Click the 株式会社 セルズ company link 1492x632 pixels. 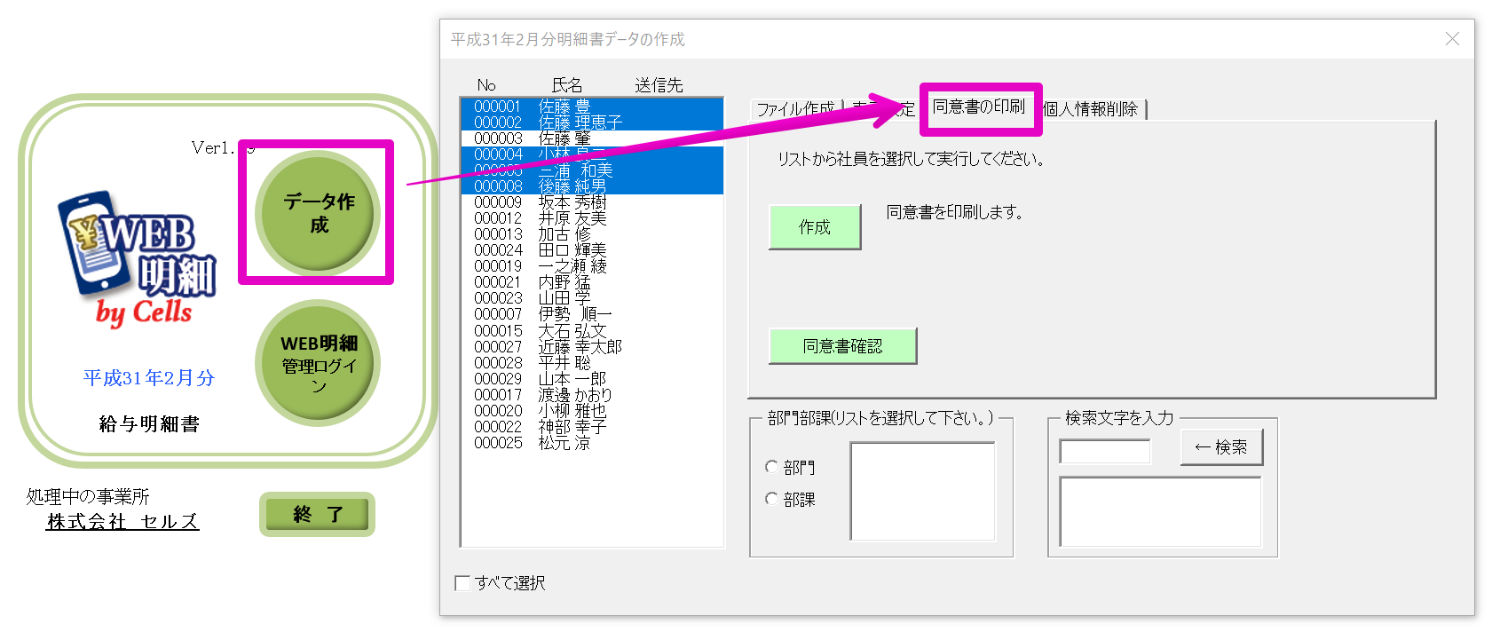(x=122, y=522)
